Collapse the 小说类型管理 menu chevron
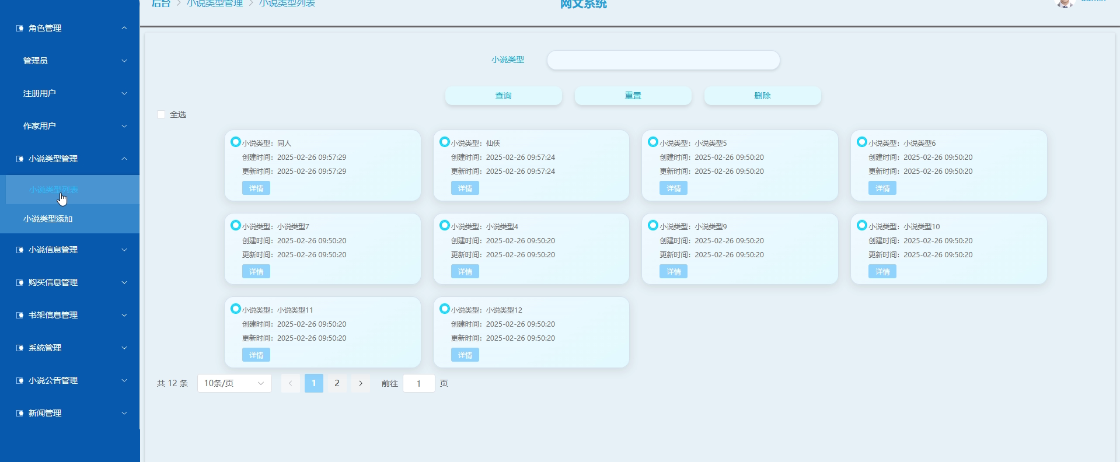Image resolution: width=1120 pixels, height=462 pixels. click(x=124, y=159)
